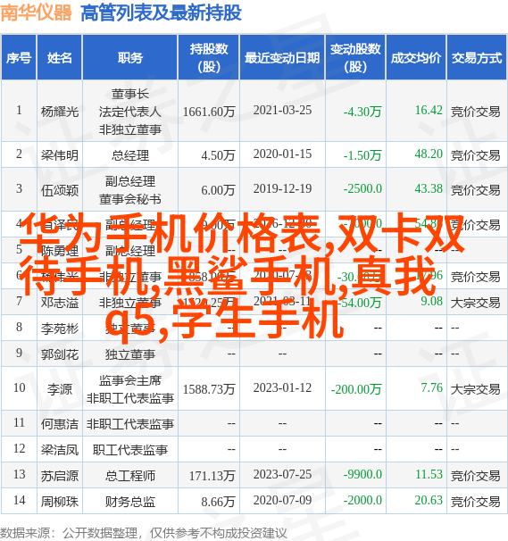Click the 总经理 position cell
Viewport: 508px width, 541px height.
tap(130, 155)
